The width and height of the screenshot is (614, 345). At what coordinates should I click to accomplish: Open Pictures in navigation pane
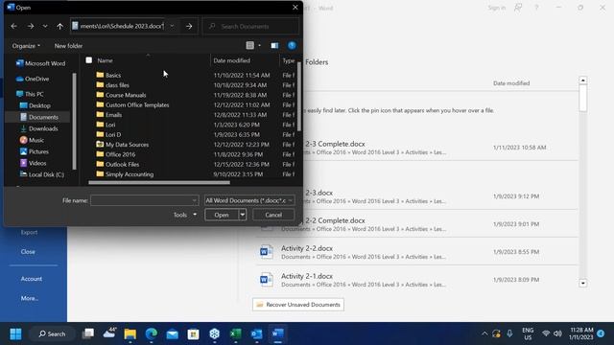click(x=35, y=151)
